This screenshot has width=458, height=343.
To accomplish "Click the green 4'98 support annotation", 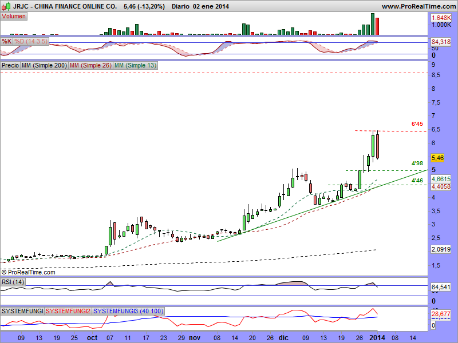I will (x=417, y=163).
